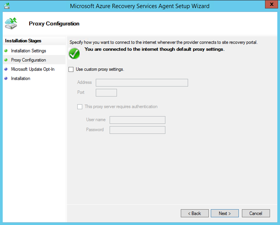
Task: Focus the proxy Port field
Action: (106, 92)
